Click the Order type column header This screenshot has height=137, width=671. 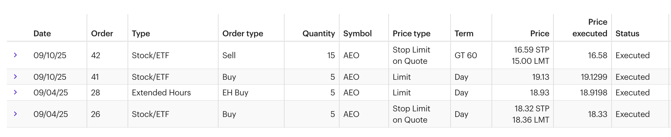click(243, 33)
